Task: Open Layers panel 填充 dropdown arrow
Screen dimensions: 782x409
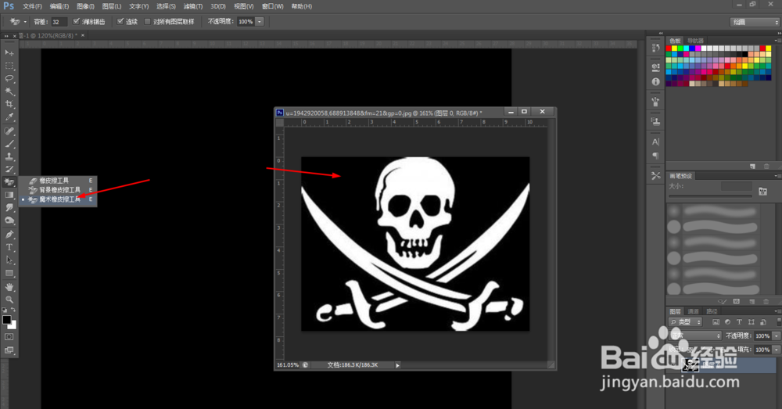Action: (776, 350)
